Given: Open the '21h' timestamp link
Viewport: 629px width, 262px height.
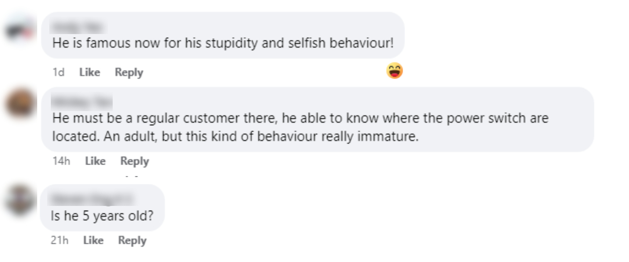Looking at the screenshot, I should tap(60, 241).
